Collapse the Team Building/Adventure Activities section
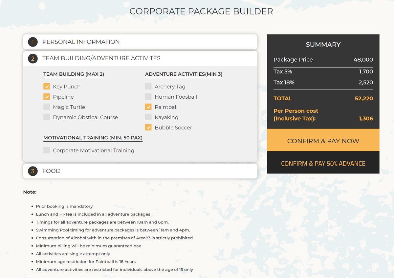This screenshot has width=394, height=278. click(101, 58)
